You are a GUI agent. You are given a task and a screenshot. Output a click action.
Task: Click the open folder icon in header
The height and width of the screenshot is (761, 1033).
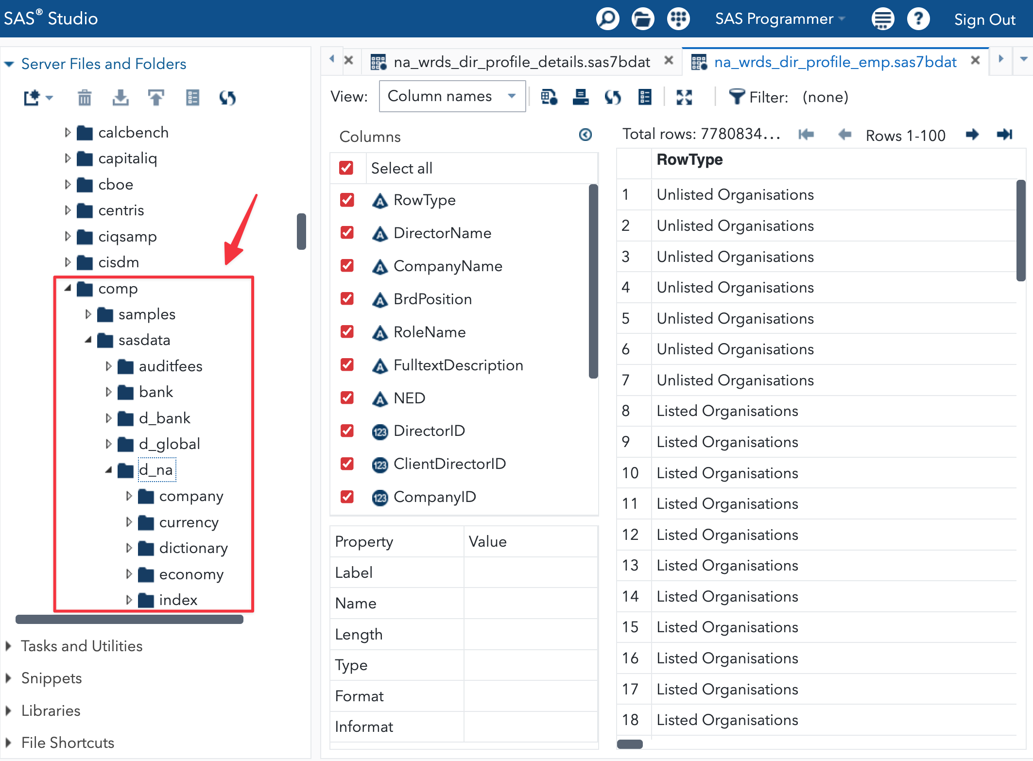643,19
